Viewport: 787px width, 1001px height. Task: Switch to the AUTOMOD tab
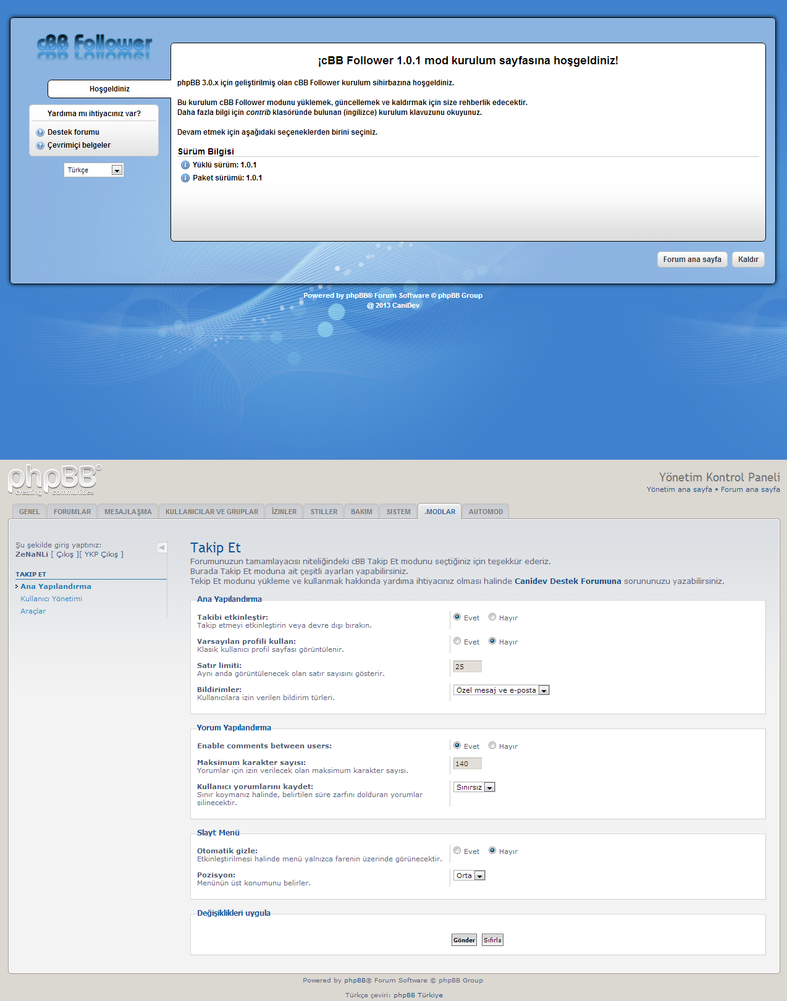click(x=486, y=512)
